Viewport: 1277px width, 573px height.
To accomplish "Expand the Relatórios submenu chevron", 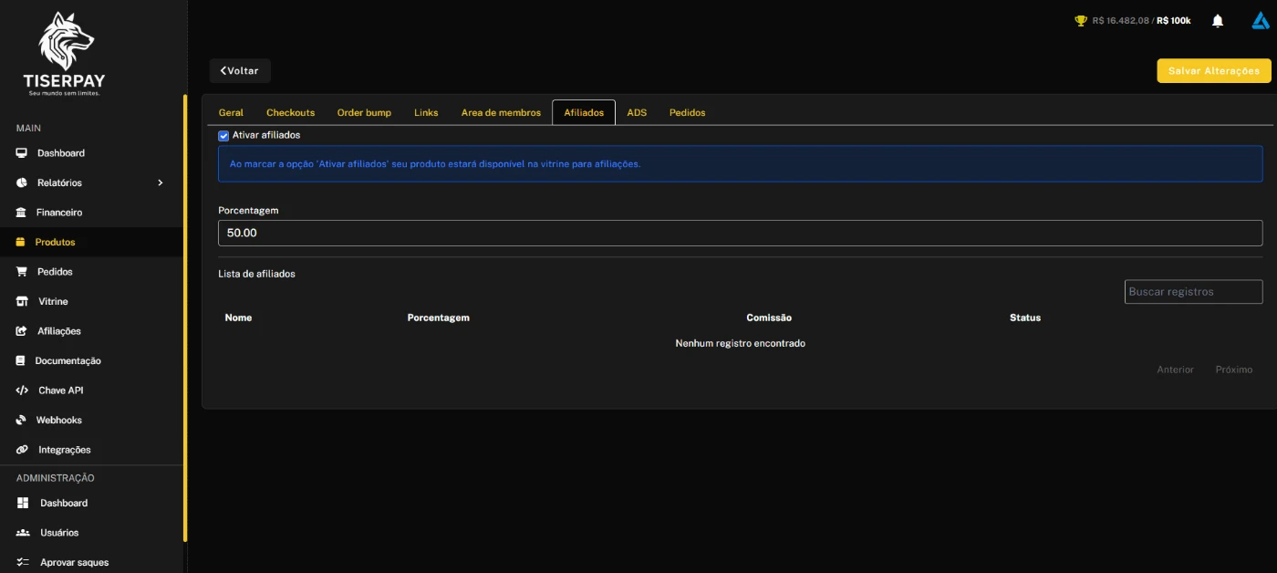I will click(x=160, y=182).
